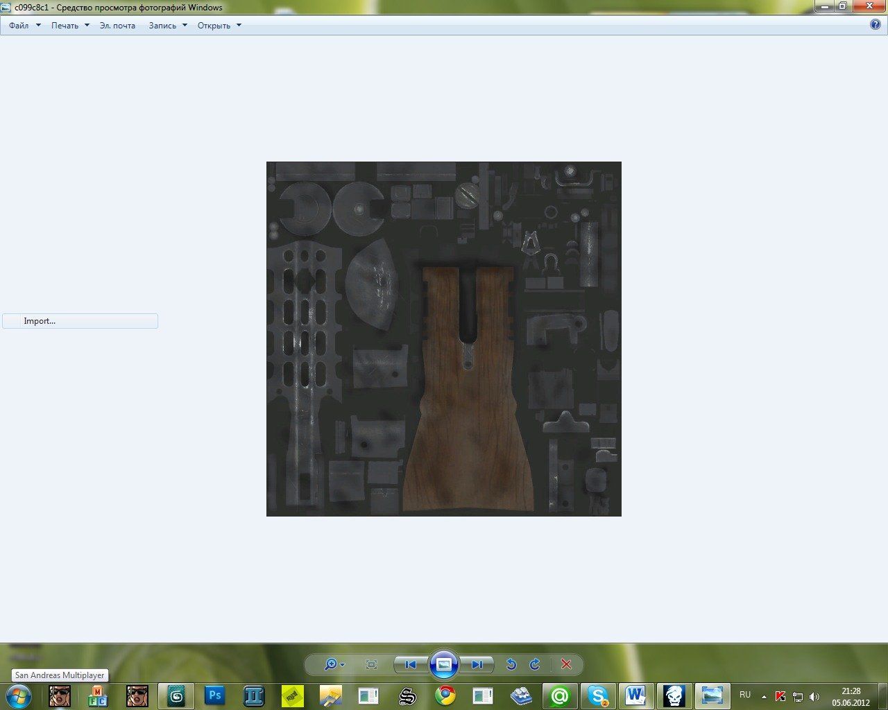Restore the window size button

[x=842, y=6]
